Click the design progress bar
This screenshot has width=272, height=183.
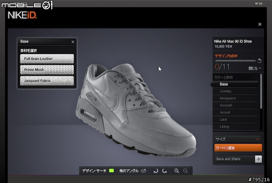[235, 61]
